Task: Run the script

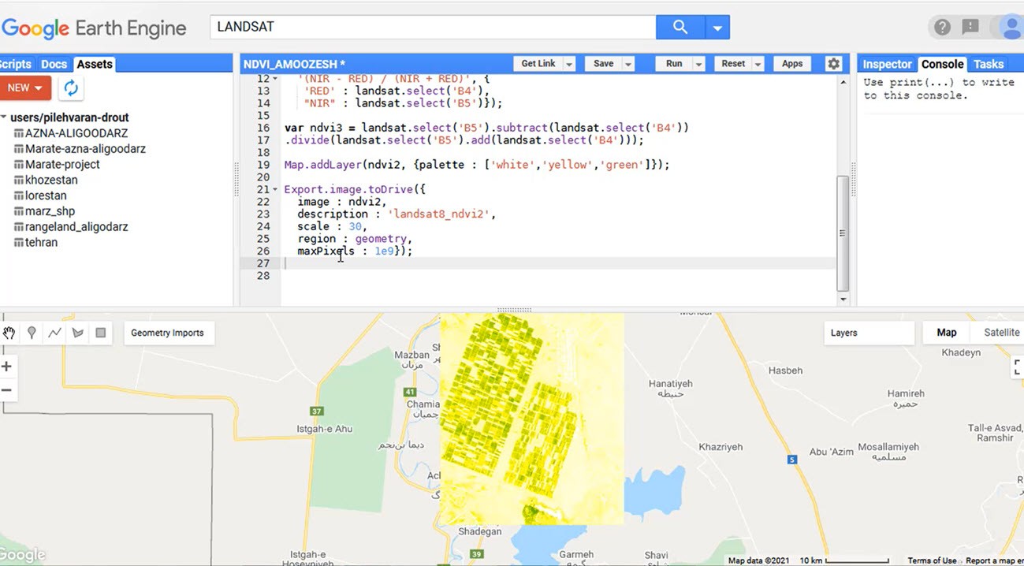Action: (x=674, y=64)
